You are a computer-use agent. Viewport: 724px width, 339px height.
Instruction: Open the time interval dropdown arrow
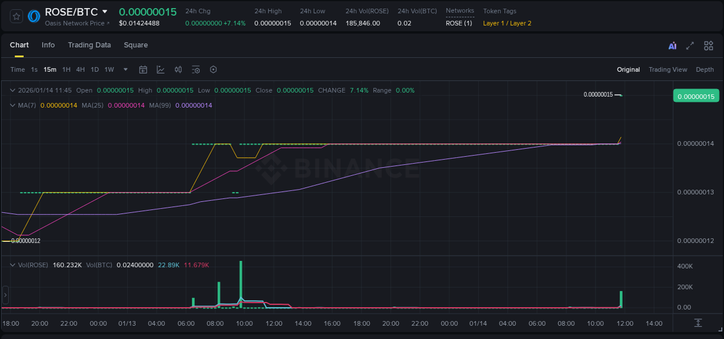point(125,69)
